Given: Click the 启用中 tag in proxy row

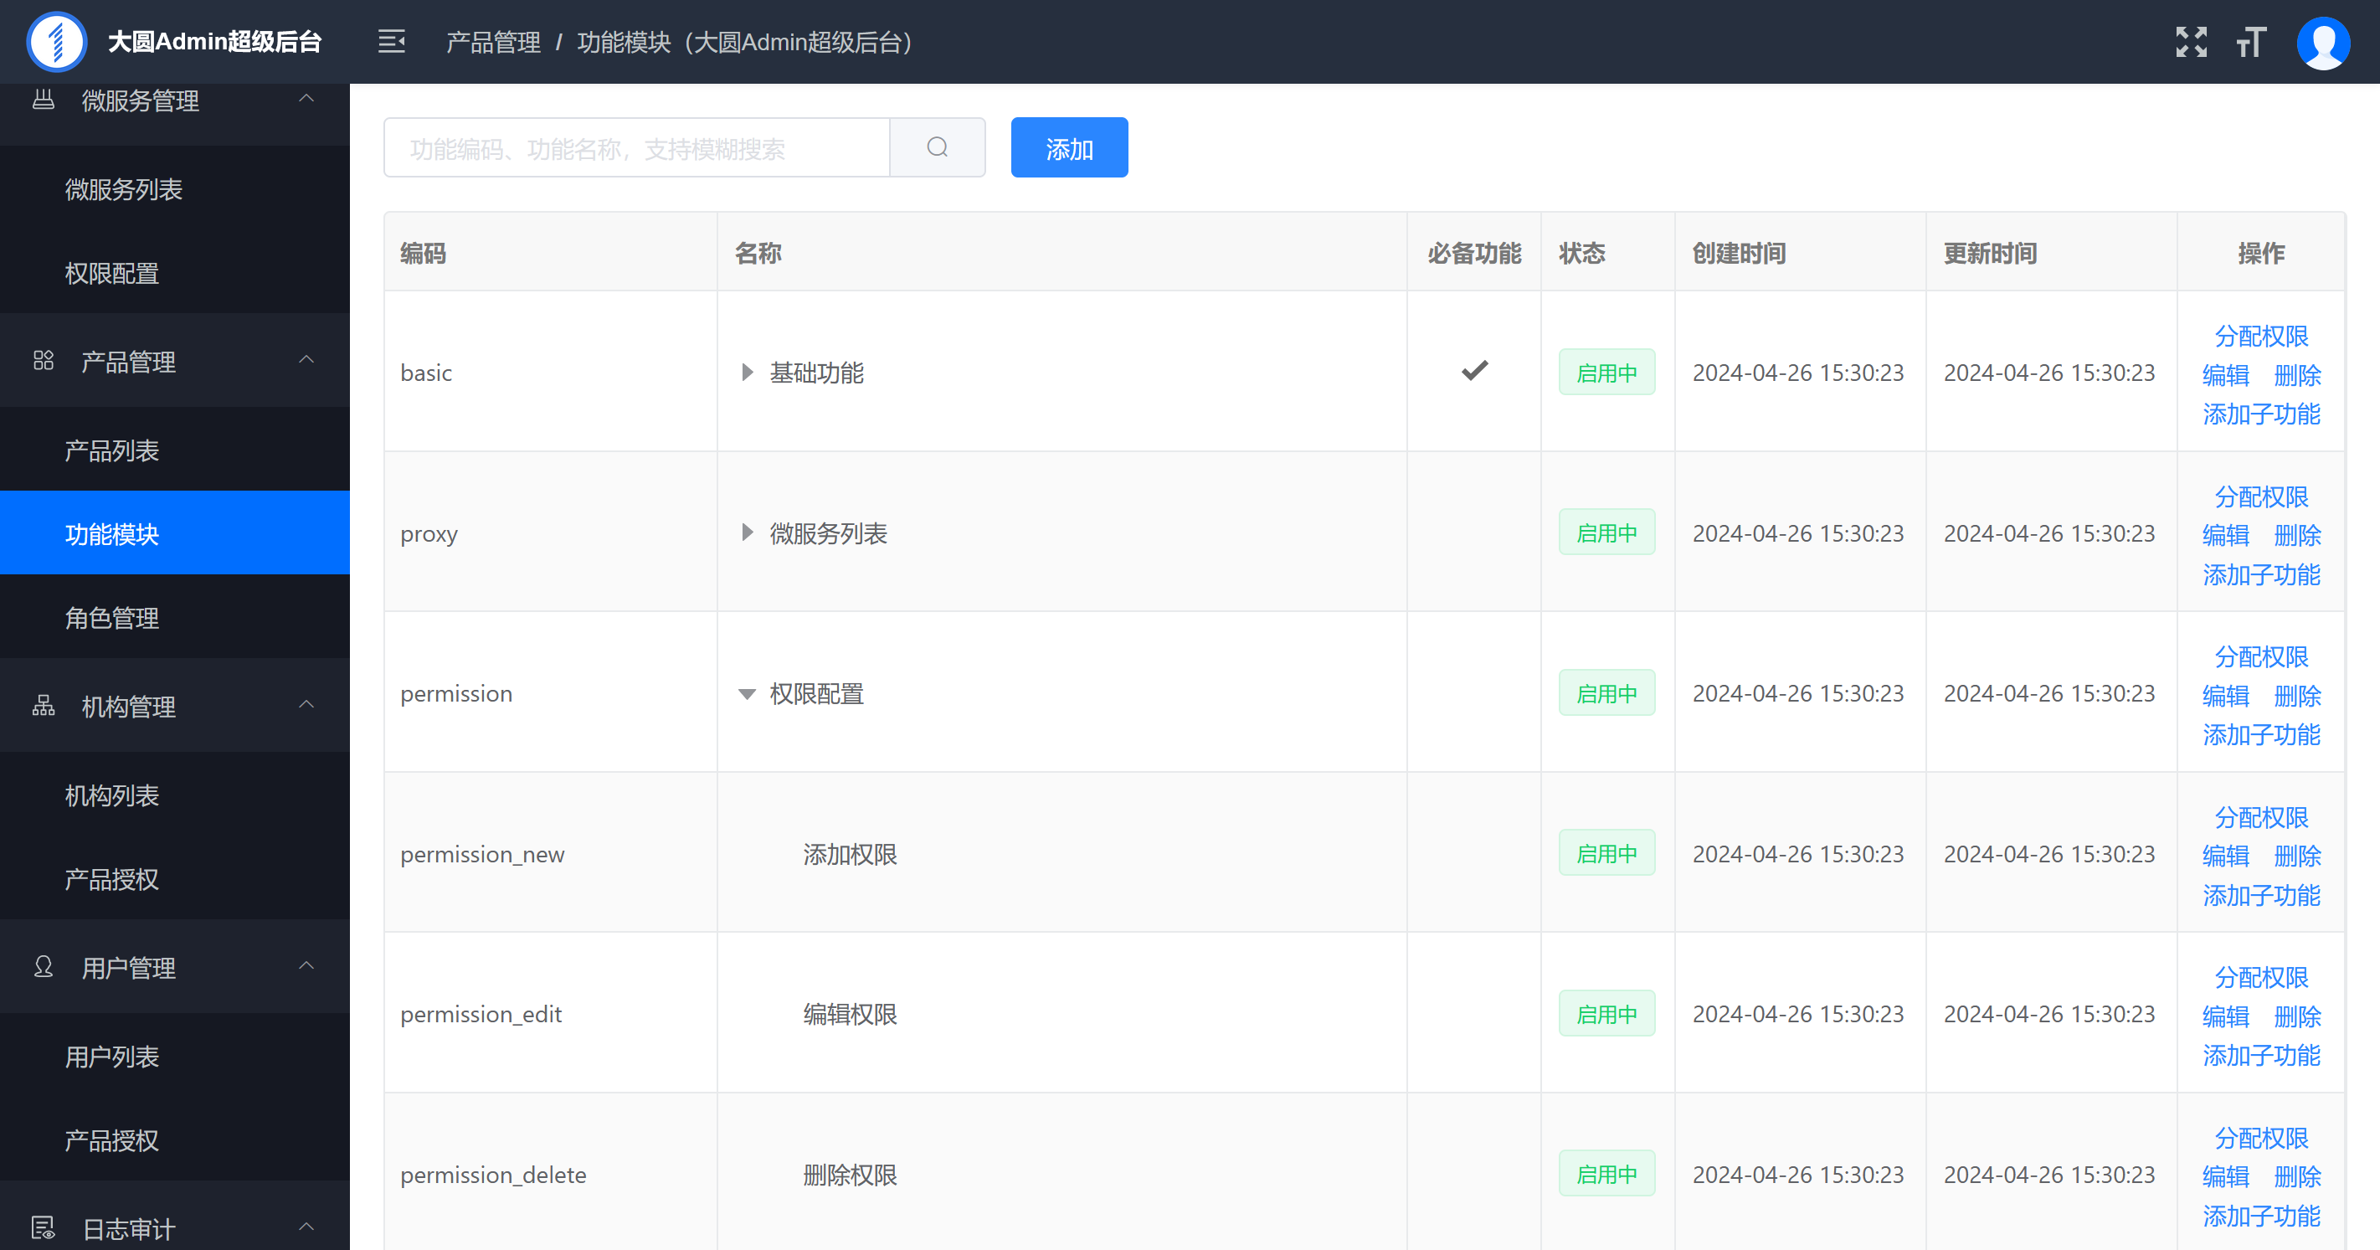Looking at the screenshot, I should [1606, 532].
